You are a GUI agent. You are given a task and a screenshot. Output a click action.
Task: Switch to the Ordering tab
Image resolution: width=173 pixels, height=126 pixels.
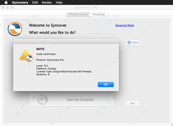click(99, 15)
